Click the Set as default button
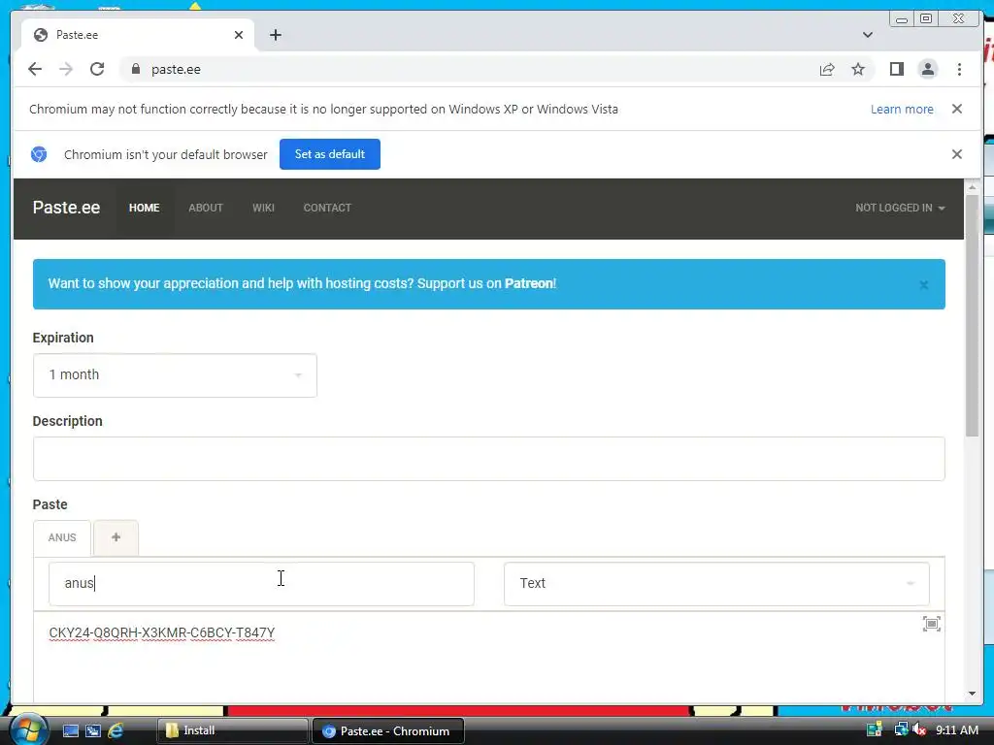 point(330,154)
